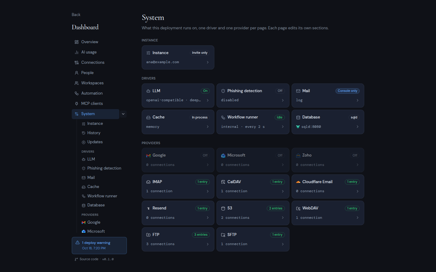View the 1 deploy warning notice
Viewport: 436px width, 272px height.
click(x=99, y=245)
